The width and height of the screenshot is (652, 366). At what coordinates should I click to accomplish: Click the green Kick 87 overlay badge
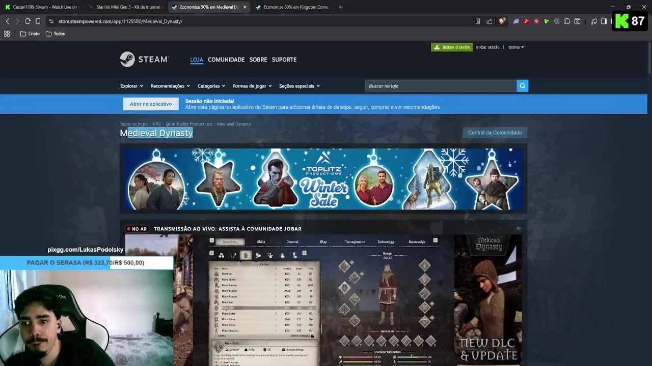coord(630,21)
